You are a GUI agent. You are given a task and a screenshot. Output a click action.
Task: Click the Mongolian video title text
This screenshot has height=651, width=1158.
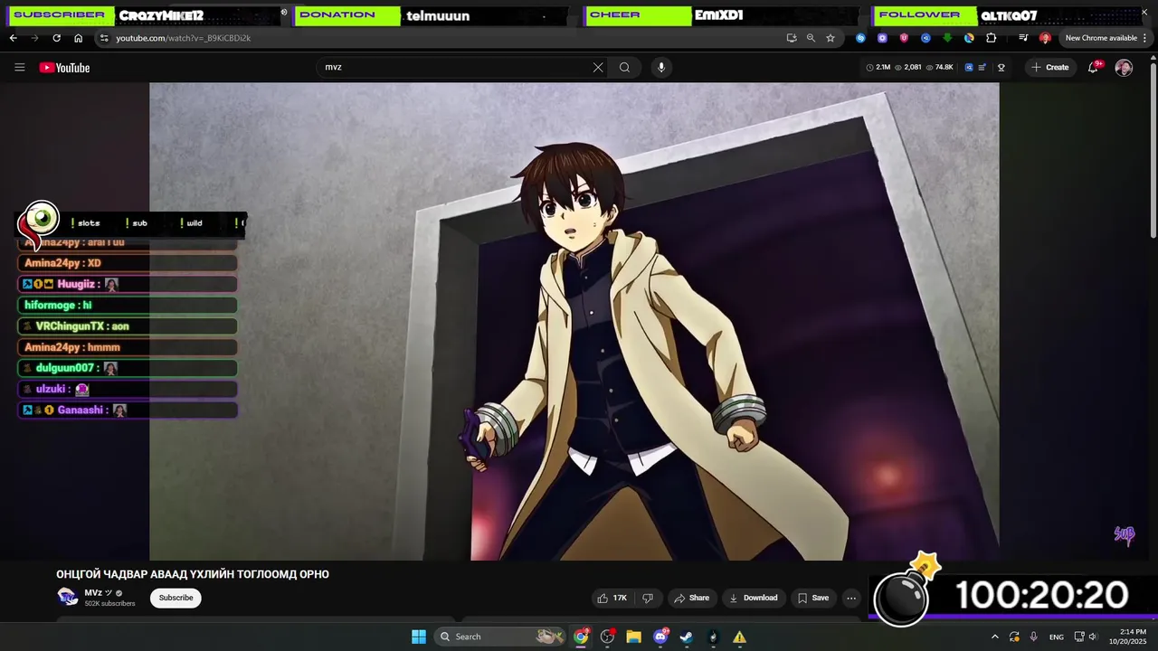[x=193, y=574]
